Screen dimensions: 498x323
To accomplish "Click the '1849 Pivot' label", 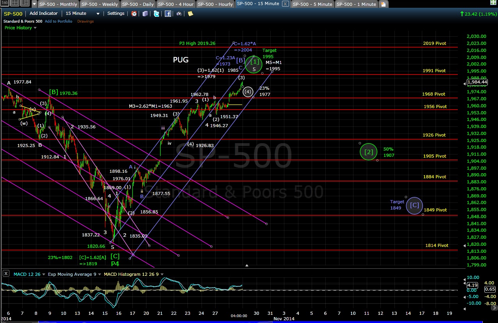I will pos(435,210).
